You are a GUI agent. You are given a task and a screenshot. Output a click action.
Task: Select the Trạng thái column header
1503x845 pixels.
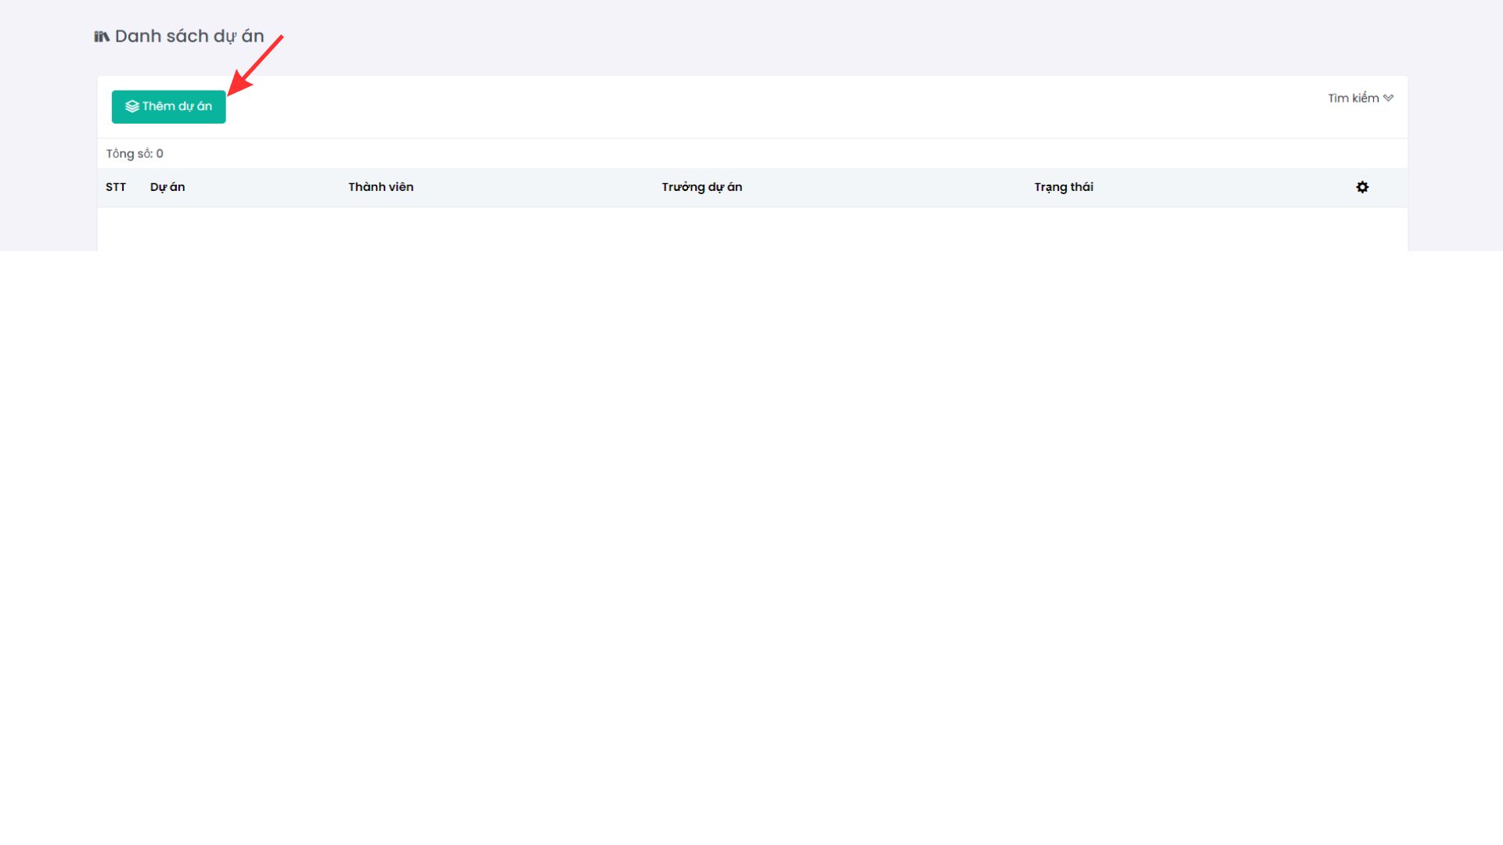[x=1063, y=187]
